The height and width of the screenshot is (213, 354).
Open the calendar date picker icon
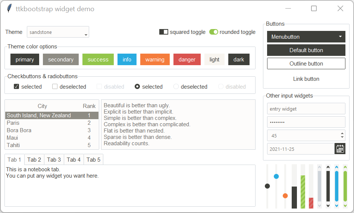pos(340,149)
